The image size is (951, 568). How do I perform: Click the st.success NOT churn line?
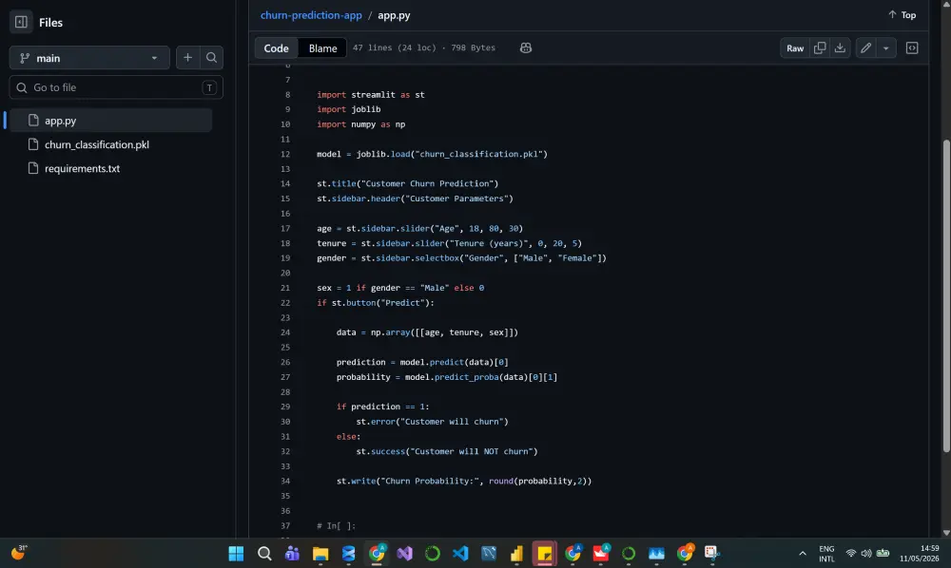point(447,452)
